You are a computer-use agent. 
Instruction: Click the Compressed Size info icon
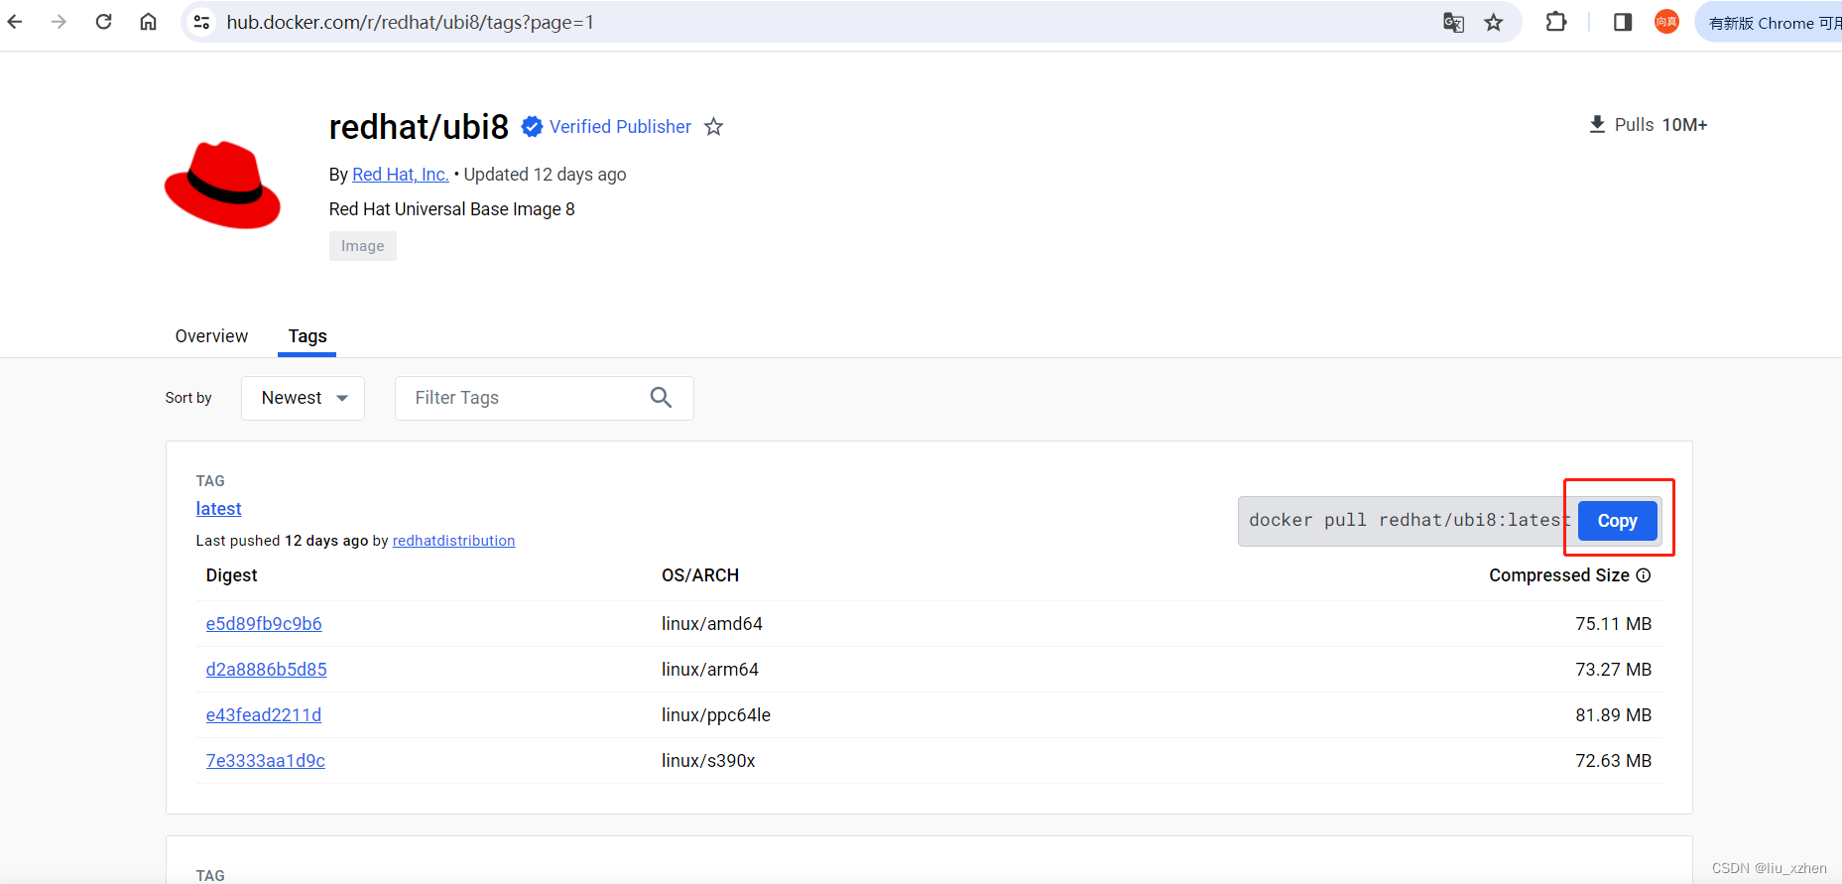[x=1644, y=575]
